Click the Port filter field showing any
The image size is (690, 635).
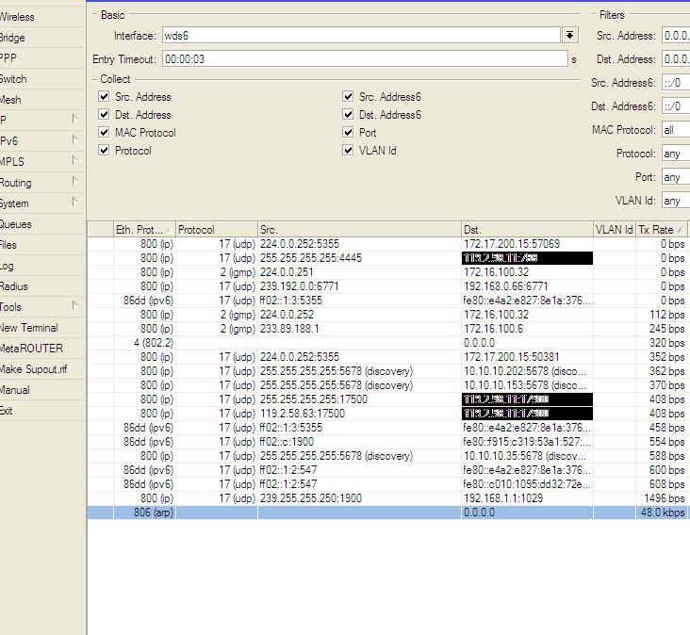click(676, 177)
